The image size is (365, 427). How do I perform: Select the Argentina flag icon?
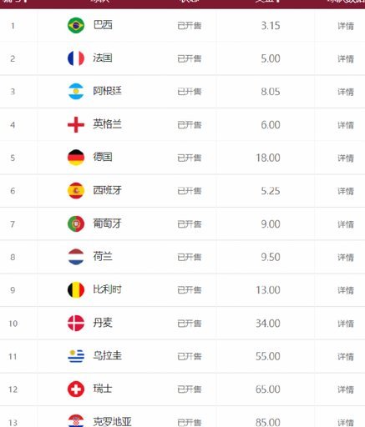[x=76, y=92]
